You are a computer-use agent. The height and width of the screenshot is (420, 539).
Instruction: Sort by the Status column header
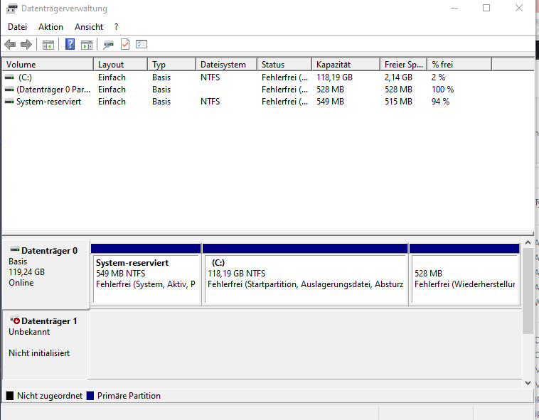[284, 65]
